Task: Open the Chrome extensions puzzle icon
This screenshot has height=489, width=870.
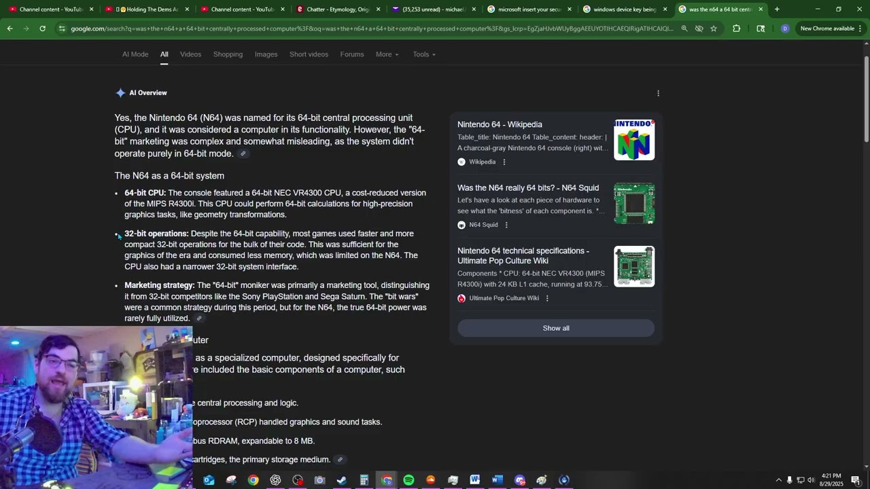Action: [x=736, y=29]
